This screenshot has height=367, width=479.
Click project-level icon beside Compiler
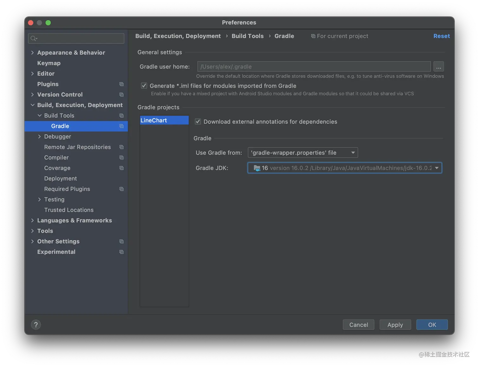121,157
